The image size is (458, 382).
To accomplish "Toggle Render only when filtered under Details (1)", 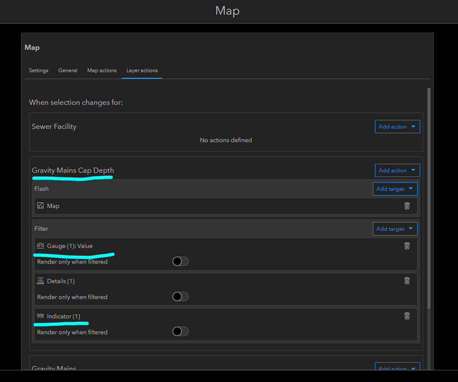I will pos(180,296).
